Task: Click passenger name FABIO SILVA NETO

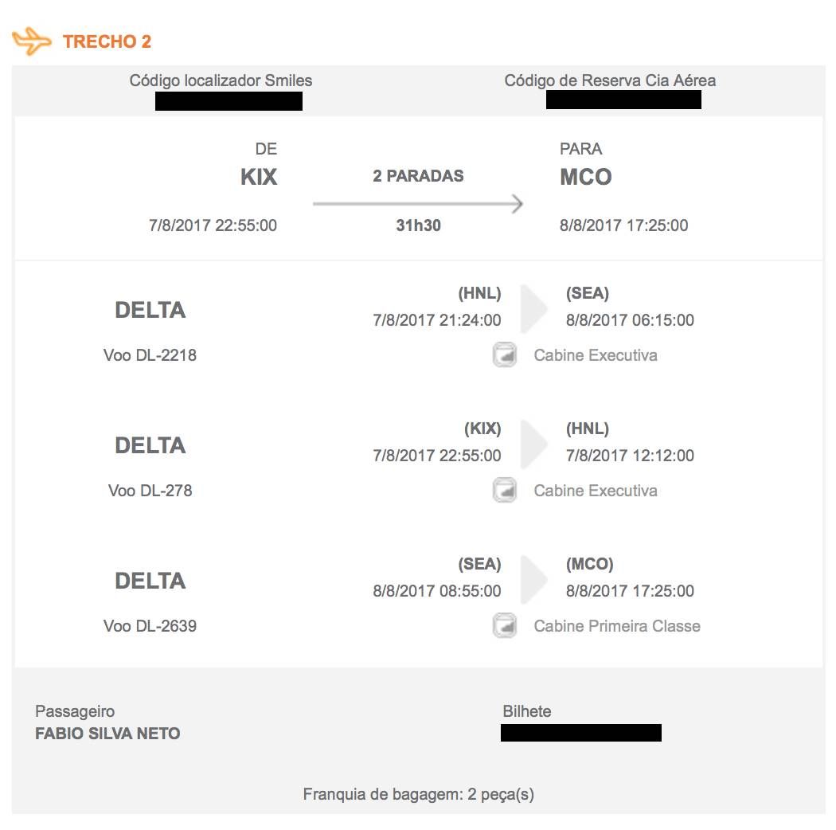Action: point(107,734)
